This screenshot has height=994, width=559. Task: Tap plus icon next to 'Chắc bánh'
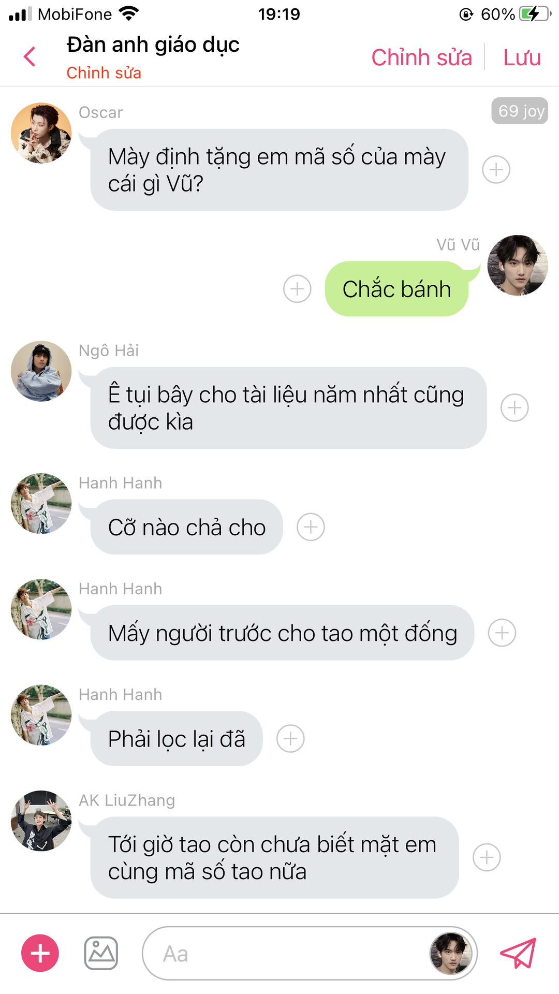pos(298,289)
